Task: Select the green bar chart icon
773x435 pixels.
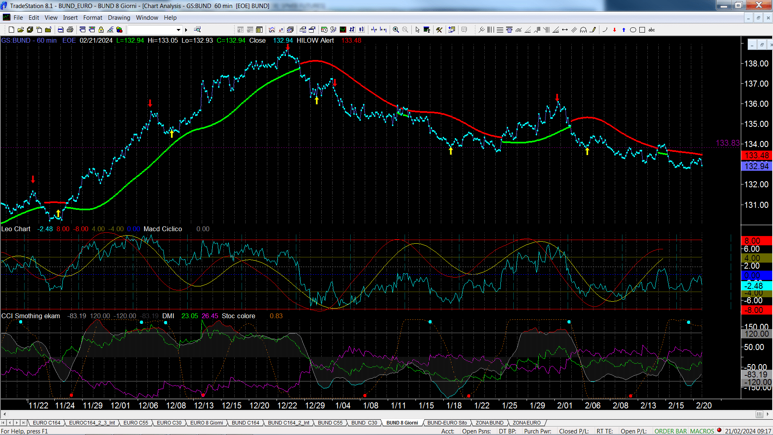Action: tap(343, 30)
